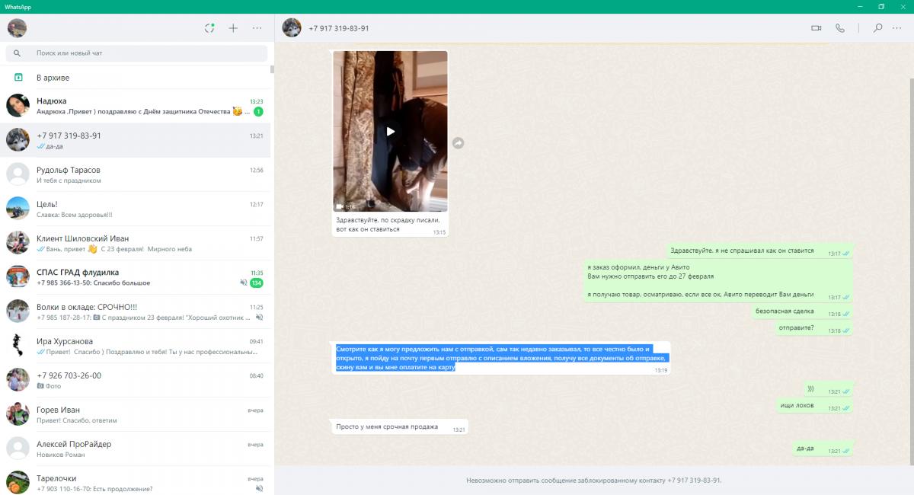
Task: Start a voice call with this contact
Action: point(840,28)
